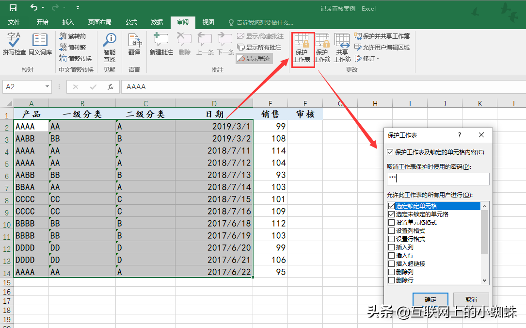Viewport: 526px width, 328px height.
Task: Convert with 简转繁
Action: pos(73,48)
